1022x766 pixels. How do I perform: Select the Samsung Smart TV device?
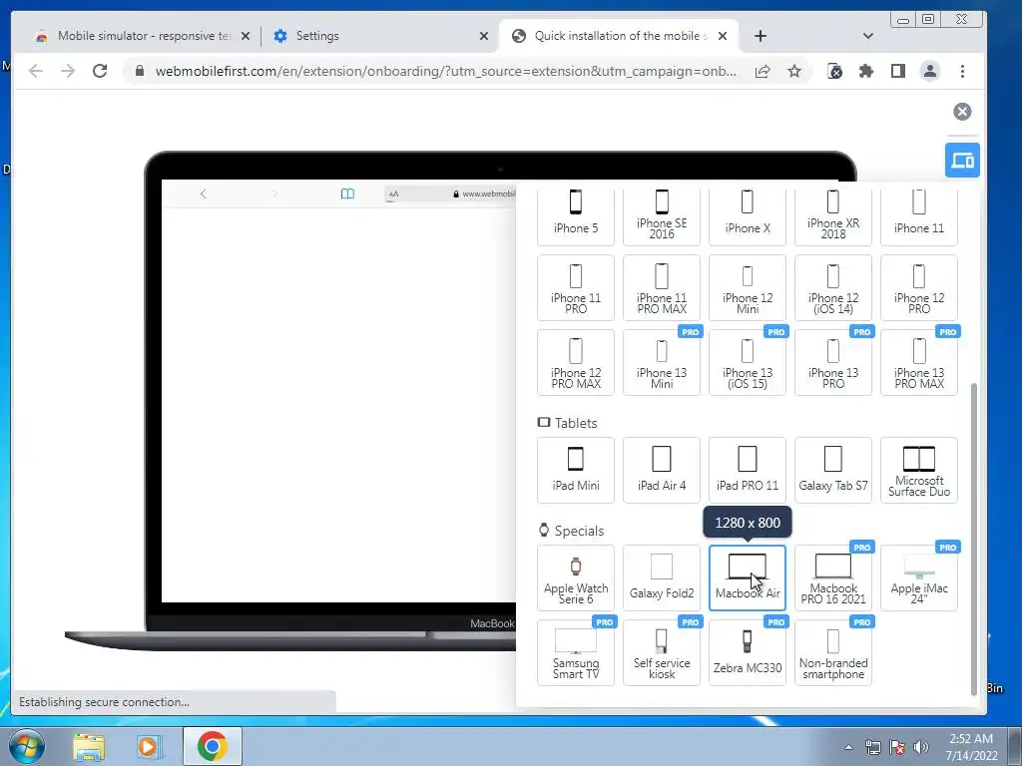point(576,652)
